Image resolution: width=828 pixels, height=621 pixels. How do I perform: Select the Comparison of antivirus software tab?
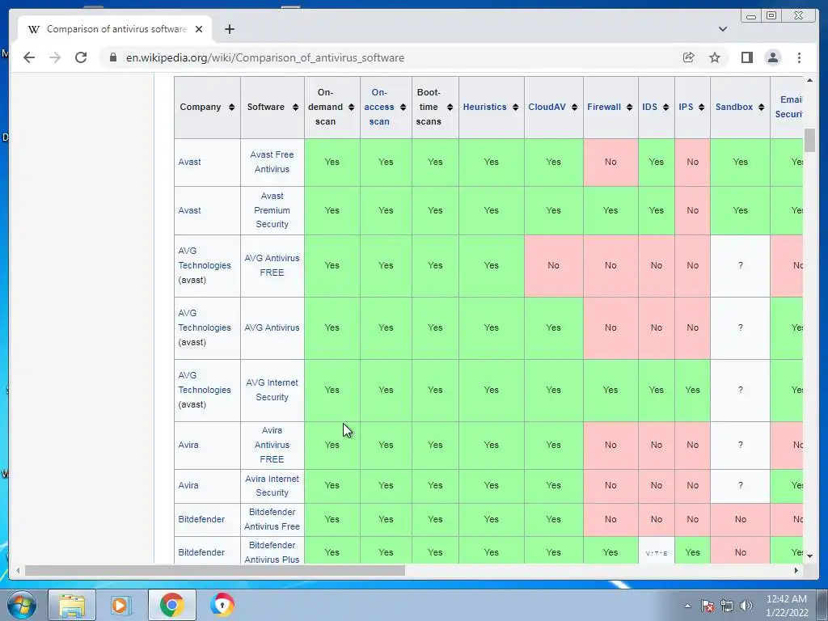pos(115,29)
